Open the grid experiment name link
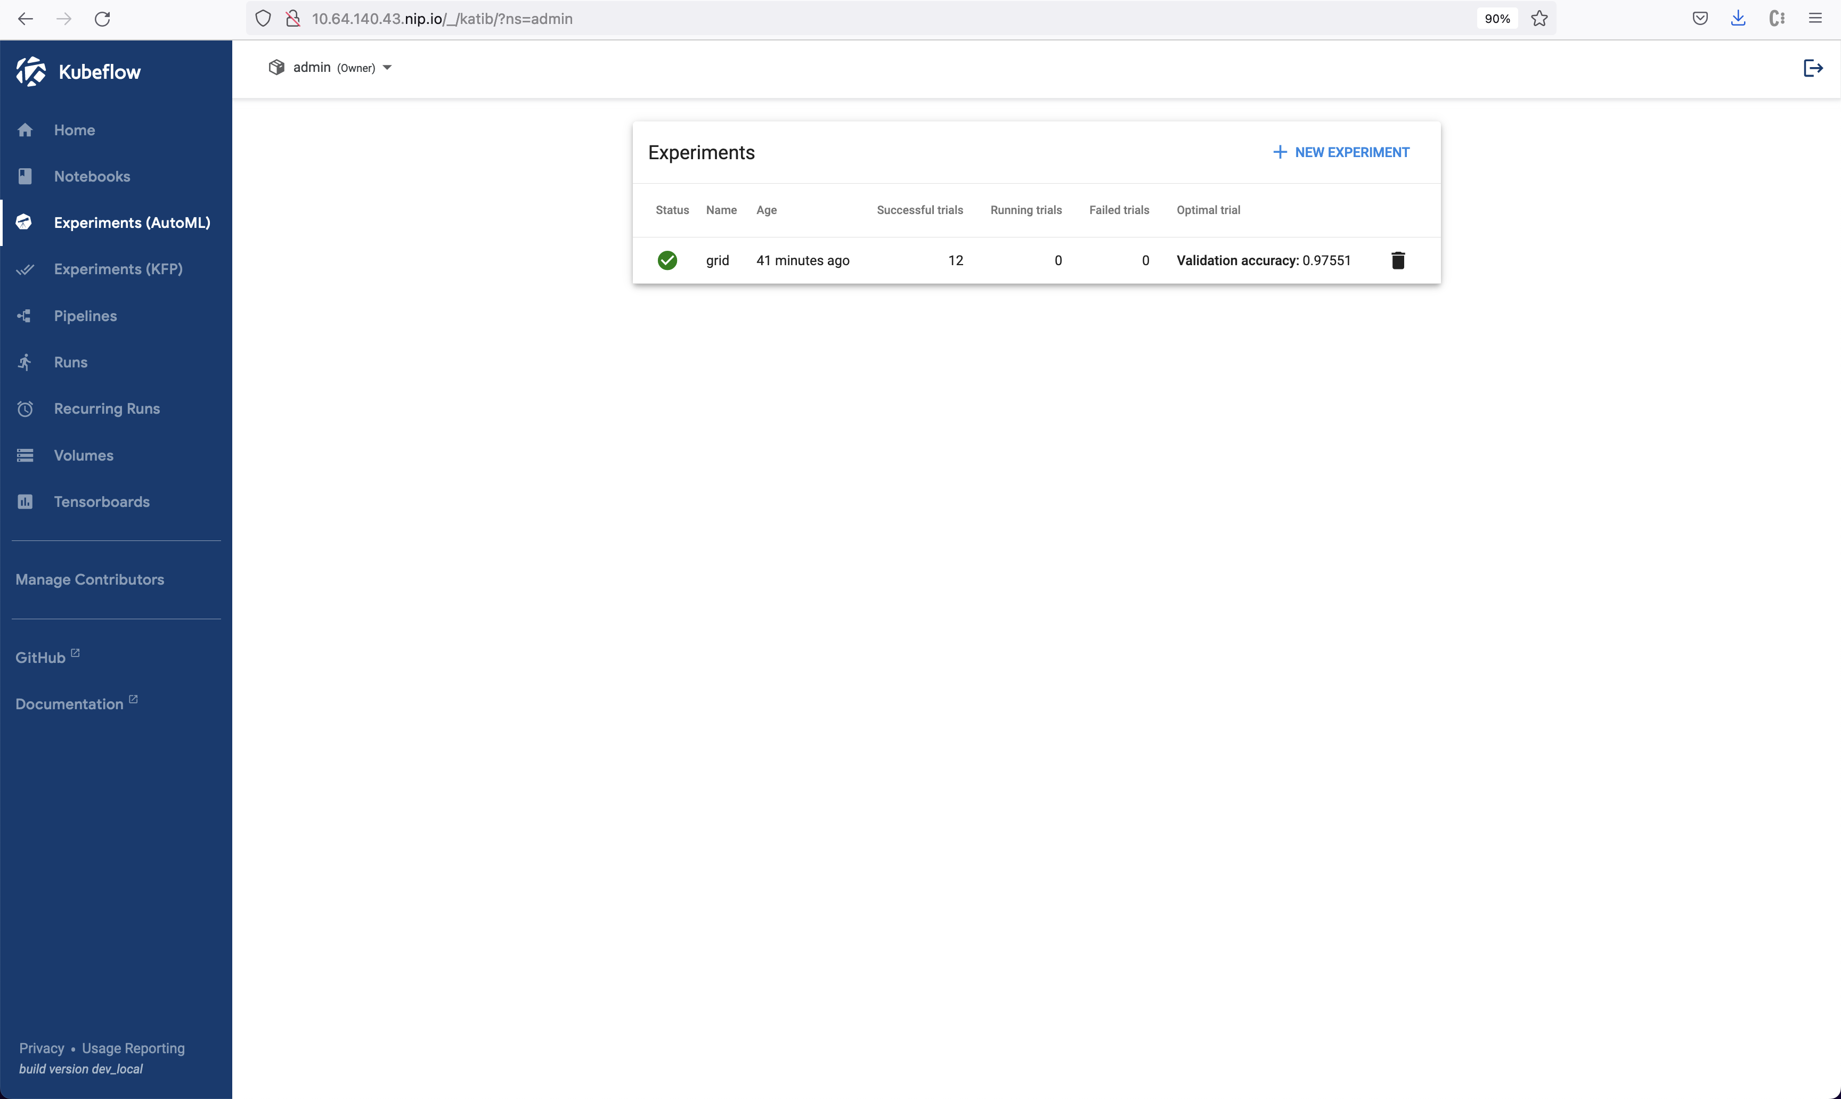 point(717,260)
